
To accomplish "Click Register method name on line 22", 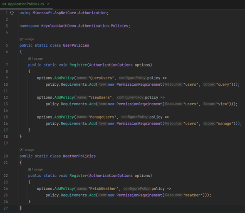I will 78,176.
